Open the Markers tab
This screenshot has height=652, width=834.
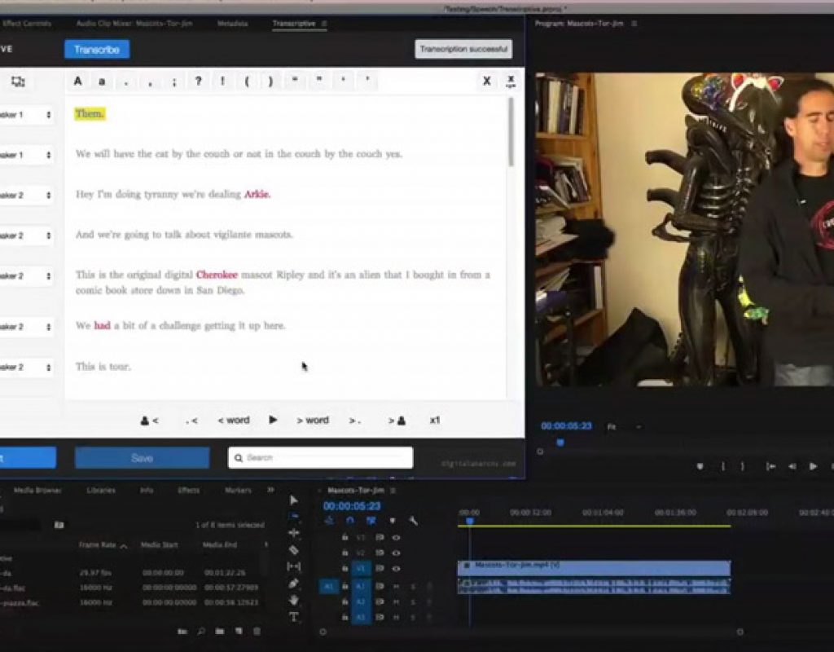point(238,490)
